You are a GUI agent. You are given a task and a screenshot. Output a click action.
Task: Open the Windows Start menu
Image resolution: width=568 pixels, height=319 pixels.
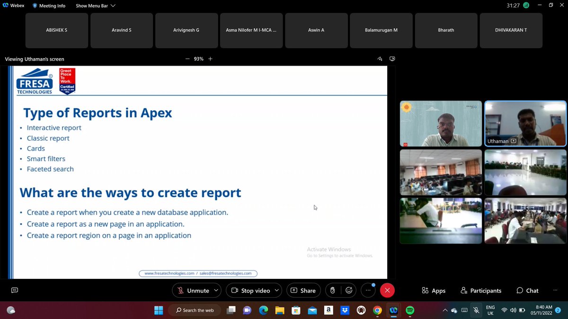(x=159, y=310)
